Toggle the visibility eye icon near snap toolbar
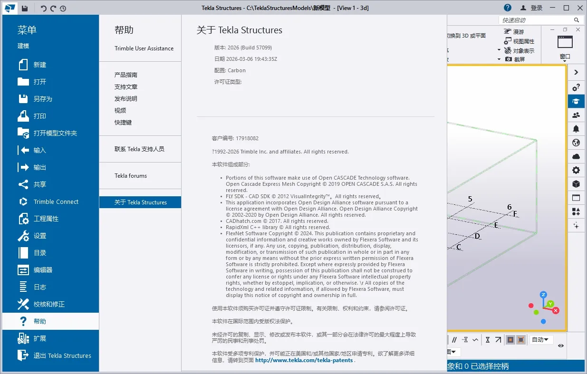The height and width of the screenshot is (374, 587). [x=561, y=345]
